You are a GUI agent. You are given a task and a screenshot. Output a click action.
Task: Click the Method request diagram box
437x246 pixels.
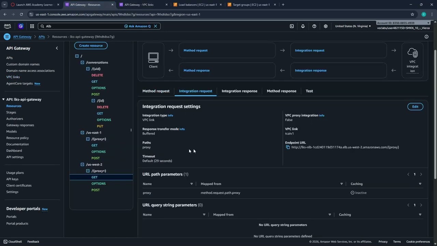[x=227, y=50]
